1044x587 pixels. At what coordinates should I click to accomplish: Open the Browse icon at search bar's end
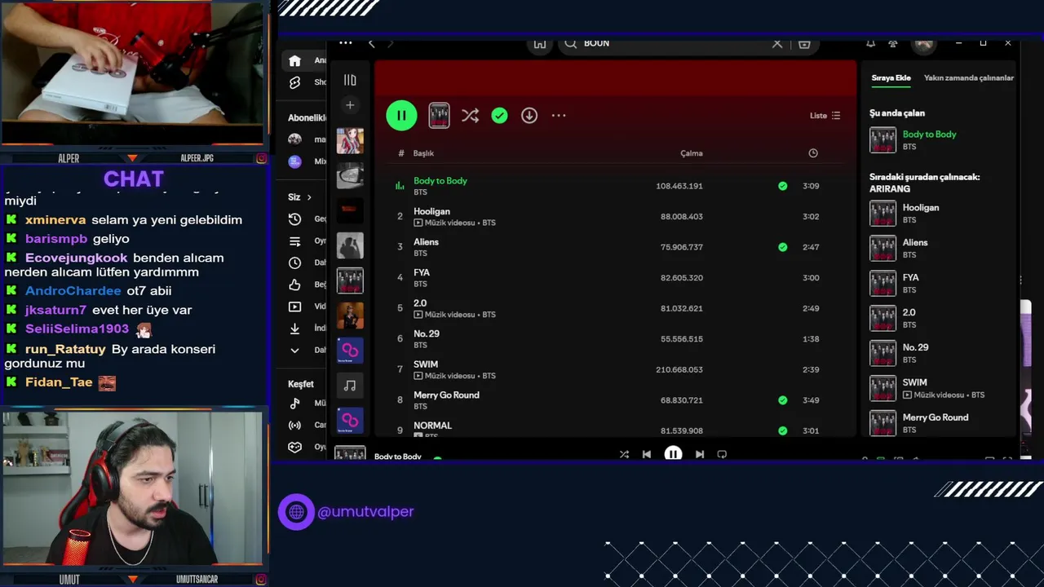click(804, 44)
